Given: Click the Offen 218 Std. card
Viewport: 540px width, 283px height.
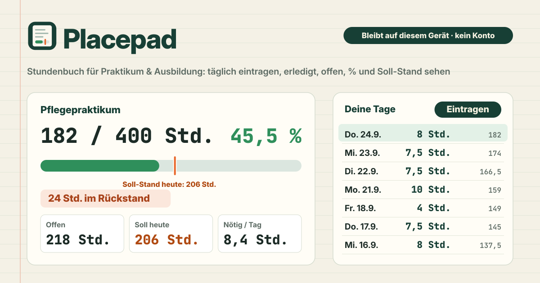Looking at the screenshot, I should [82, 234].
